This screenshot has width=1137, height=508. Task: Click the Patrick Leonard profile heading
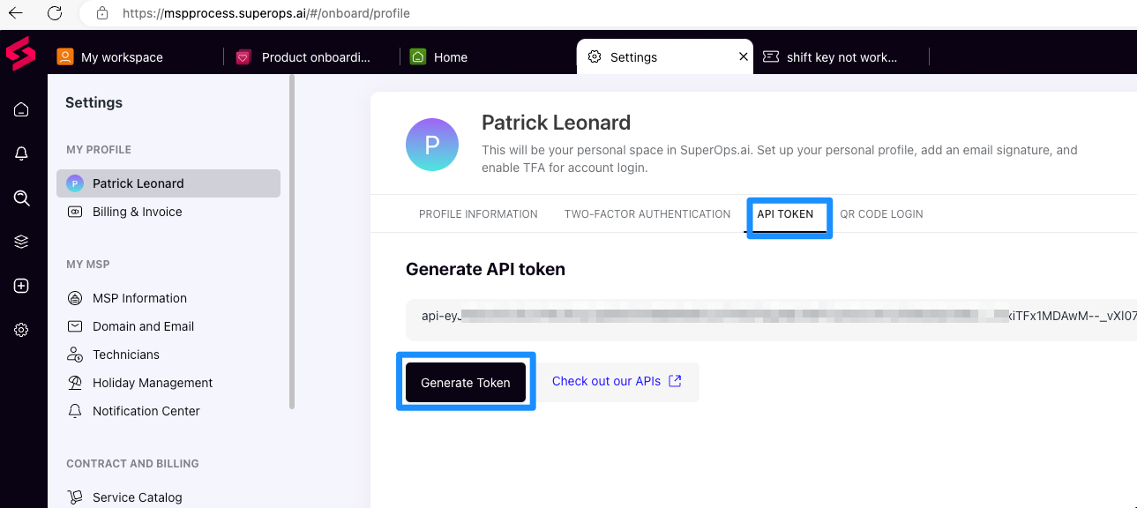[x=557, y=122]
